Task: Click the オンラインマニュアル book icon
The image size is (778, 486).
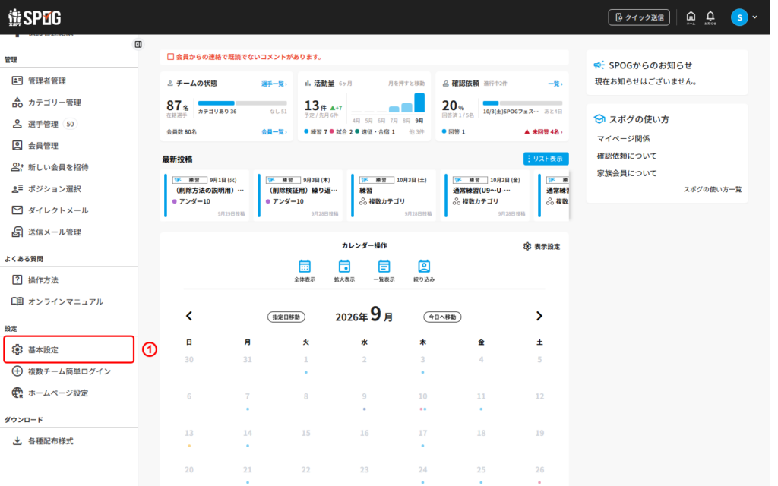Action: (17, 301)
